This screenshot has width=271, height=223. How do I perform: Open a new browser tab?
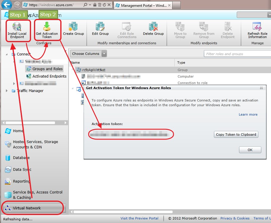tap(176, 5)
